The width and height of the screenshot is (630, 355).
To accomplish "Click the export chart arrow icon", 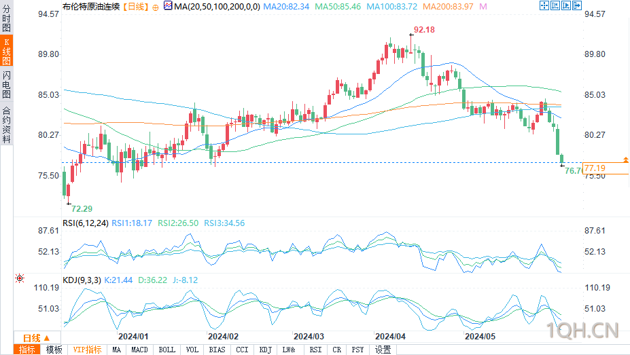I will (x=577, y=5).
